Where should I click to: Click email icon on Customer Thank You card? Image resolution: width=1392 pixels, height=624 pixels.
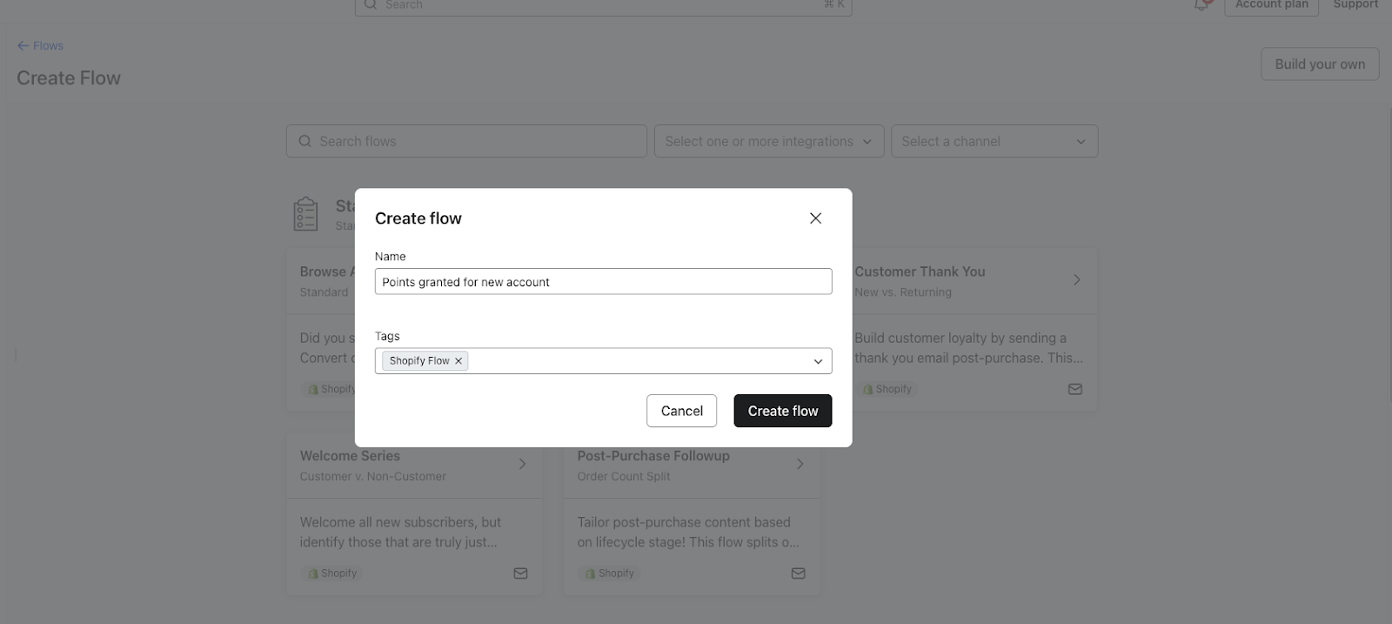coord(1075,390)
